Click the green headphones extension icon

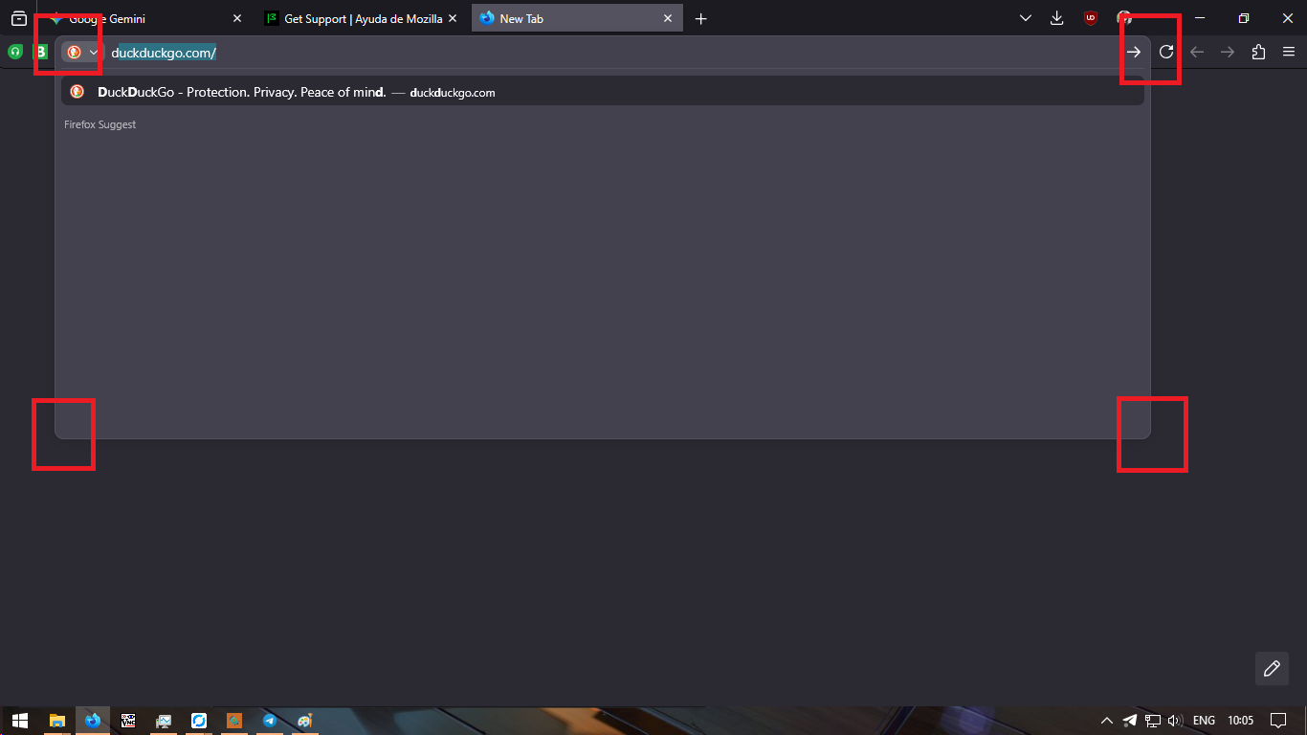pos(15,52)
